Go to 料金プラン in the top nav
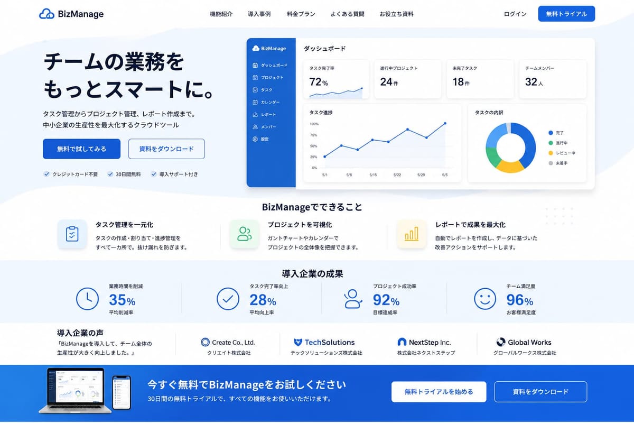634x423 pixels. pos(300,14)
